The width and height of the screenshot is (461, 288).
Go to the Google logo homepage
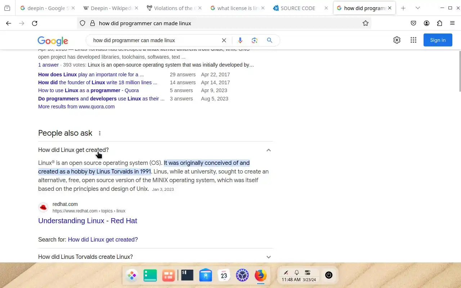[x=53, y=41]
